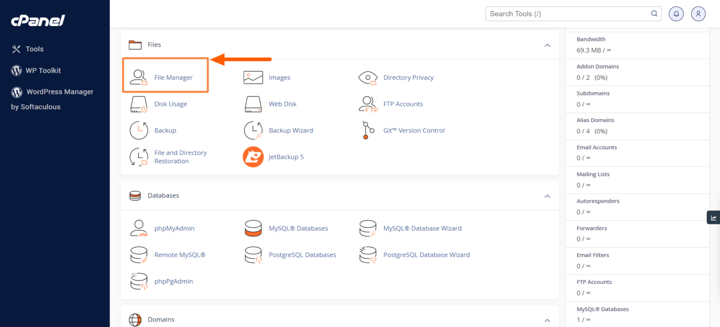The width and height of the screenshot is (720, 327).
Task: Open Directory Privacy eye icon
Action: tap(368, 78)
